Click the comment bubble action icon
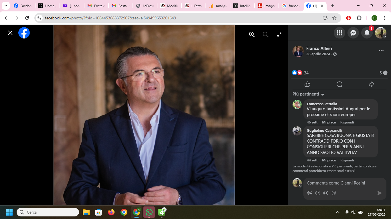Image resolution: width=391 pixels, height=219 pixels. pos(339,84)
